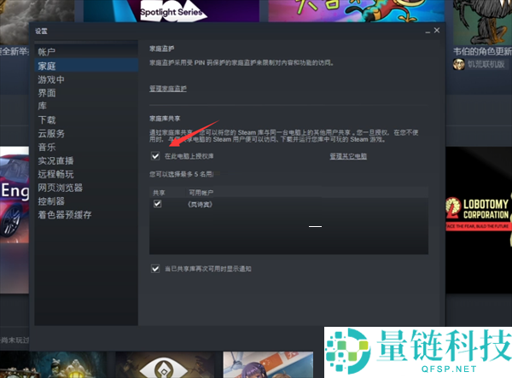This screenshot has width=512, height=378.
Task: Select 着色器预缓存 in the sidebar
Action: click(x=64, y=215)
